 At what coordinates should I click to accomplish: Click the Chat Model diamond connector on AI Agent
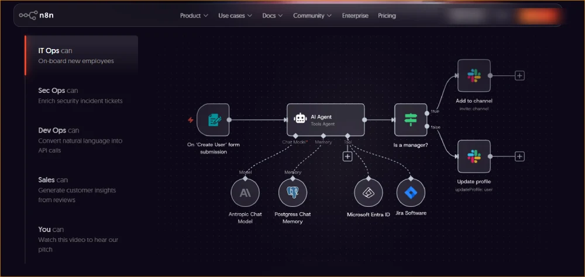[295, 136]
